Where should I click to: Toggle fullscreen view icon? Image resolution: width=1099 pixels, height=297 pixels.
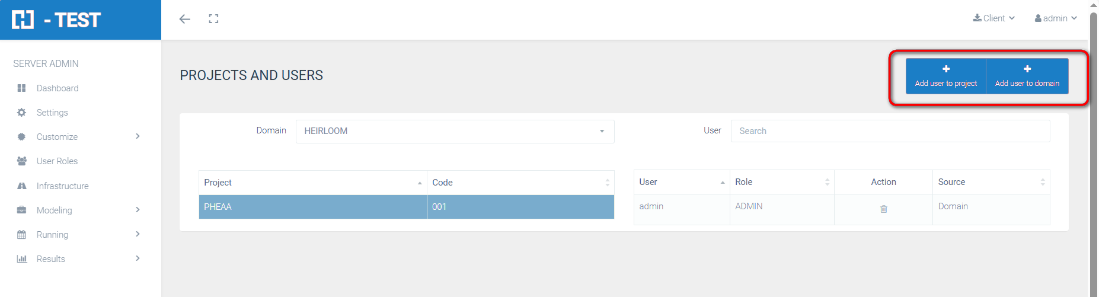point(213,19)
